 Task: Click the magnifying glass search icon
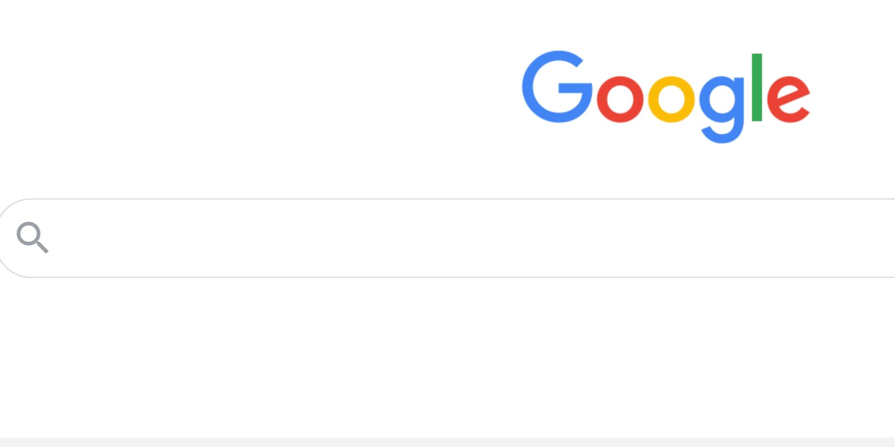click(x=32, y=238)
